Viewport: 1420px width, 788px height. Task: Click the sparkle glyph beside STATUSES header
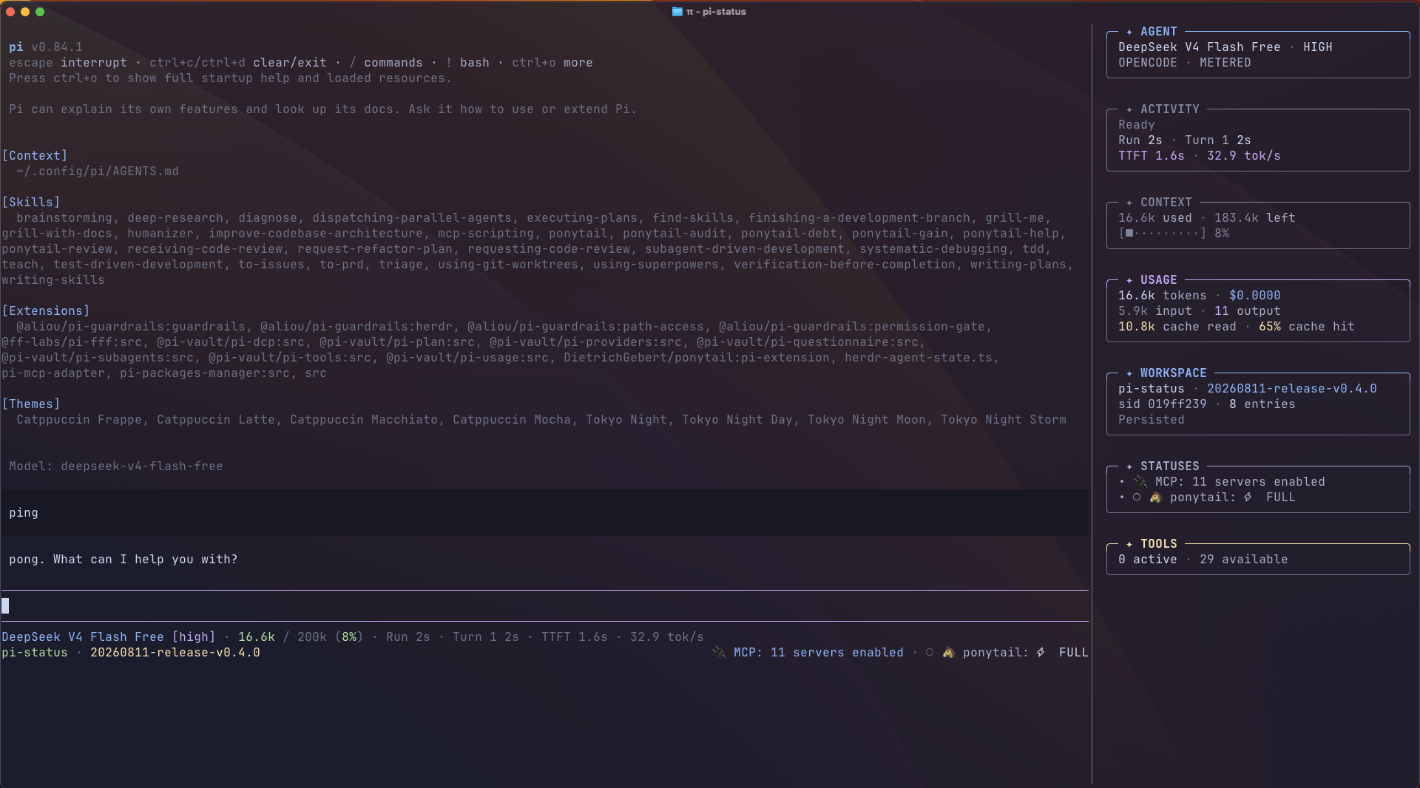click(x=1129, y=466)
